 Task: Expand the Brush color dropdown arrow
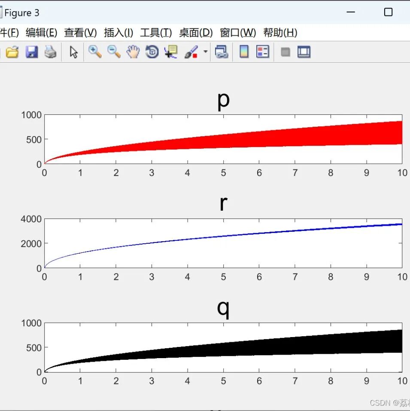pyautogui.click(x=206, y=52)
